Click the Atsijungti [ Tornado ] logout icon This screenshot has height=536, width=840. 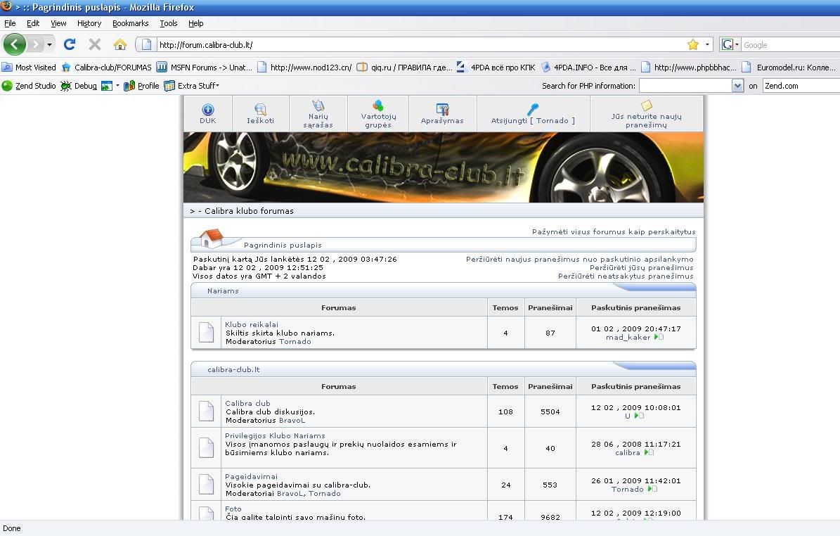pos(533,110)
